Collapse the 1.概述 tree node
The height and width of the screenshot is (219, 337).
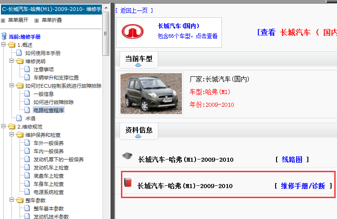coord(3,45)
